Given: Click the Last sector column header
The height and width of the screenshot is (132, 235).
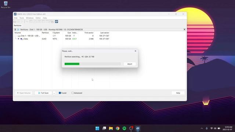Looking at the screenshot, I should pos(105,33).
